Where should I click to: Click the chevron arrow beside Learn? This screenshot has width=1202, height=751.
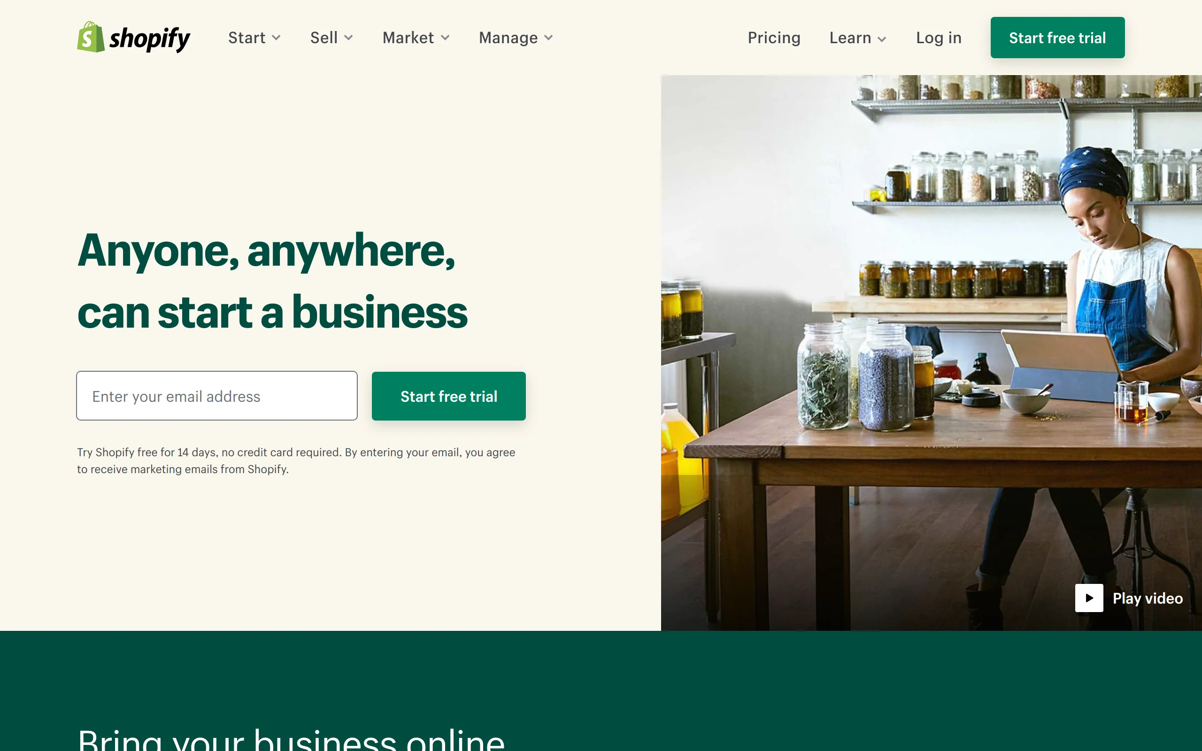click(882, 39)
